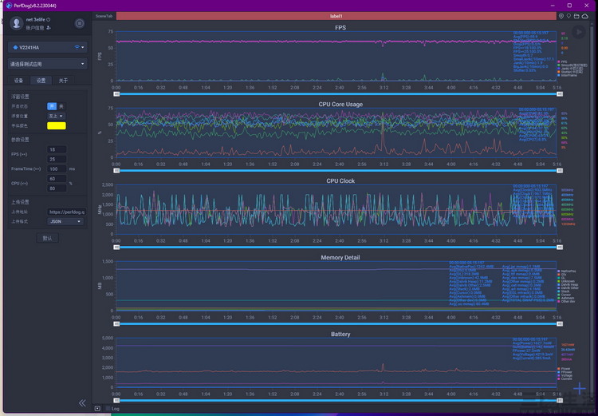Viewport: 598px width, 416px height.
Task: Open the floating window position dropdown 左上
Action: point(56,116)
